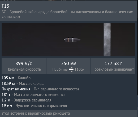Click the shell projectile in preview
This screenshot has height=117, width=138.
click(x=72, y=40)
